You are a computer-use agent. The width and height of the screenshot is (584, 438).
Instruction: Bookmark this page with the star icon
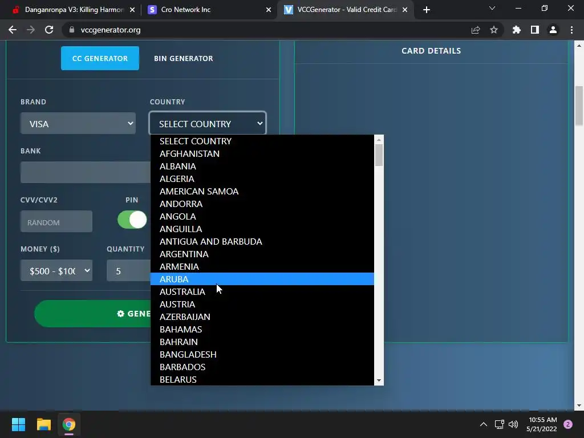(x=493, y=30)
